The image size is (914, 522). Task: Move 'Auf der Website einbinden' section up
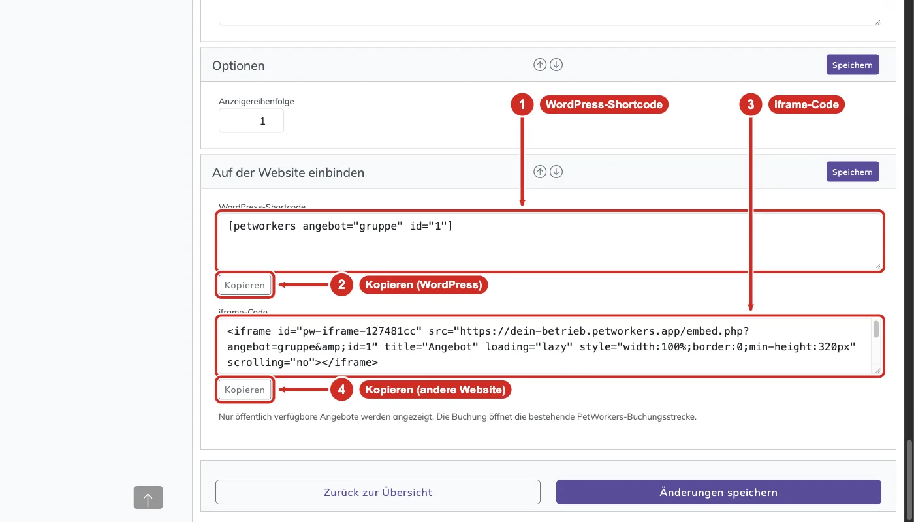click(540, 172)
